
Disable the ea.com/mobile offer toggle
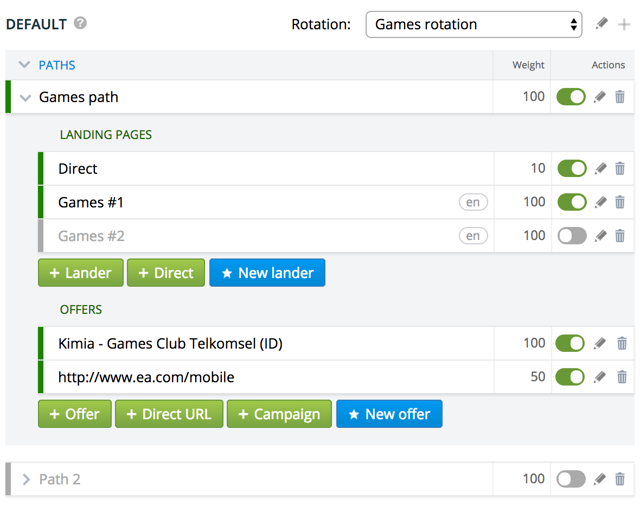pyautogui.click(x=571, y=377)
